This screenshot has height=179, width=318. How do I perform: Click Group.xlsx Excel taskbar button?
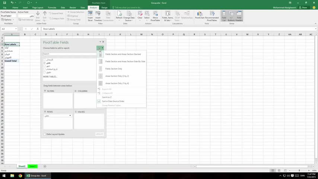click(38, 176)
